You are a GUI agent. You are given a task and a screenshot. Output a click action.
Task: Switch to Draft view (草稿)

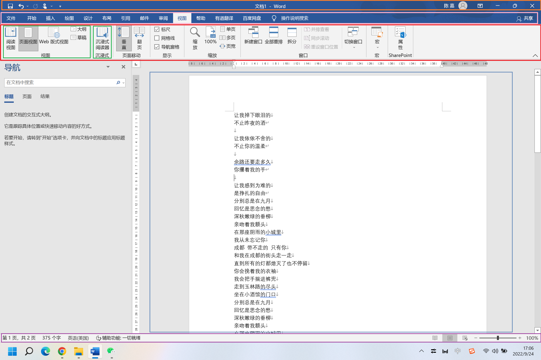[x=79, y=37]
